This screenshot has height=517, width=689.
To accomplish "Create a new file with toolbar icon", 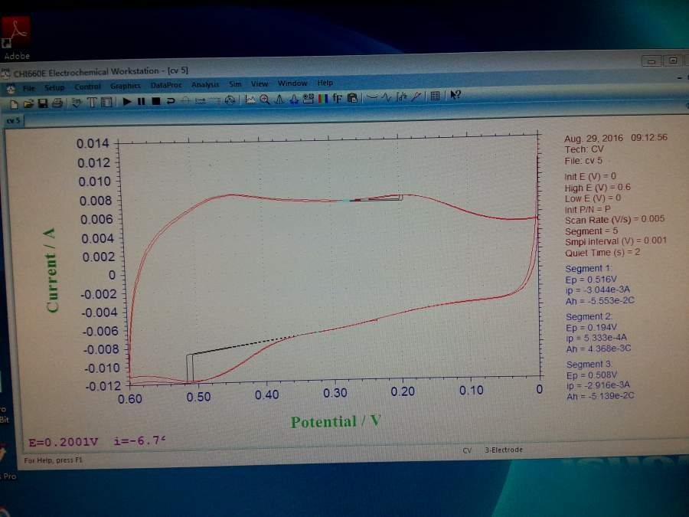I will coord(14,103).
